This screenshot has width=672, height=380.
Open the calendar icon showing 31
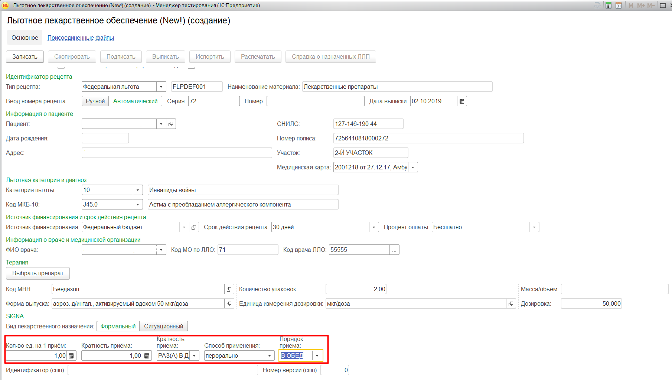pyautogui.click(x=619, y=5)
